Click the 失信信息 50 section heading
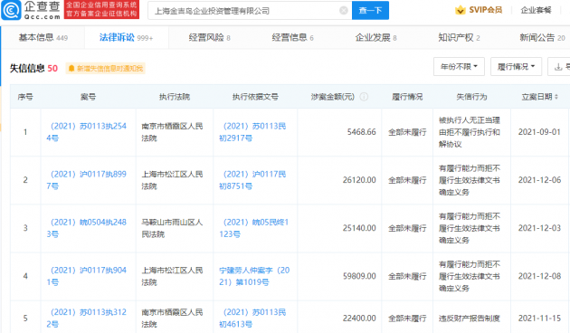This screenshot has width=570, height=333. click(x=33, y=69)
